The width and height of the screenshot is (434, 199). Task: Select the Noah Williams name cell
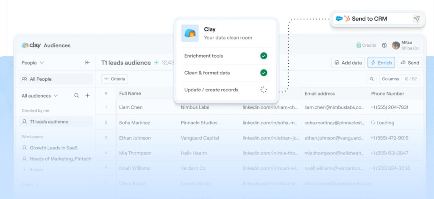[135, 168]
